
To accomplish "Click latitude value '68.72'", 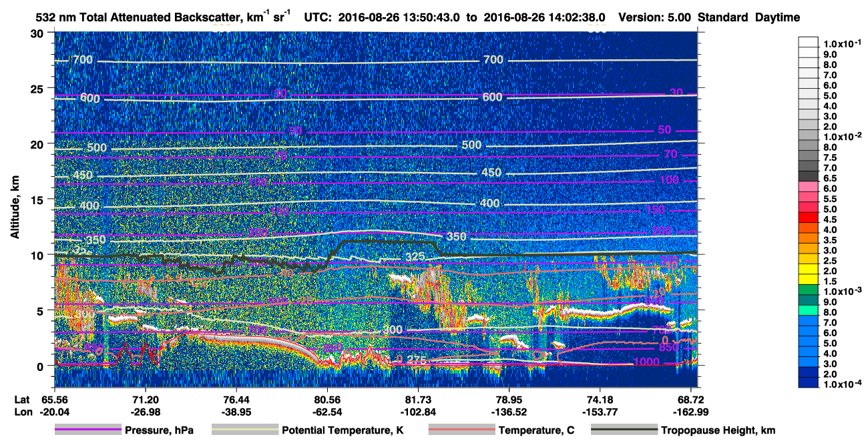I will click(692, 400).
